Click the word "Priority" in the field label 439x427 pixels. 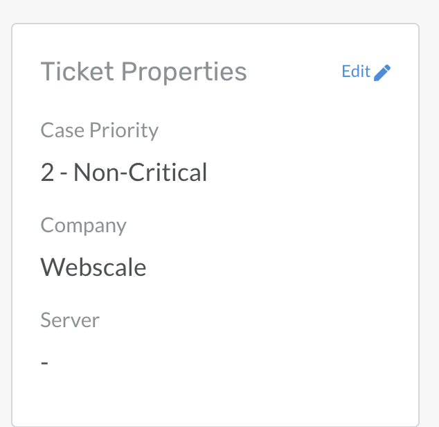[x=123, y=130]
